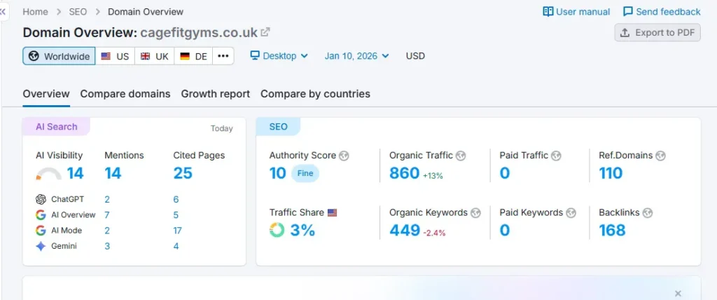Open more countries with the three dots
The height and width of the screenshot is (300, 717).
[223, 56]
